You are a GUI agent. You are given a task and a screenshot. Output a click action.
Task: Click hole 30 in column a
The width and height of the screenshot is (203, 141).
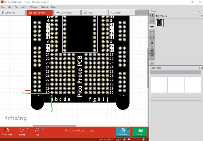[x=52, y=93]
